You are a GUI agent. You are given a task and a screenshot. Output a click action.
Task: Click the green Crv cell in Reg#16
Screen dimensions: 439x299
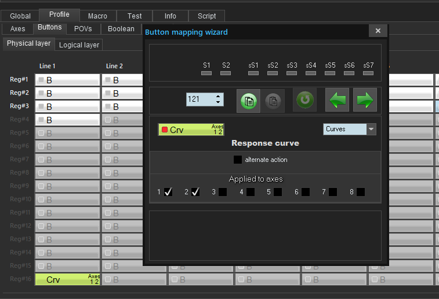click(68, 280)
